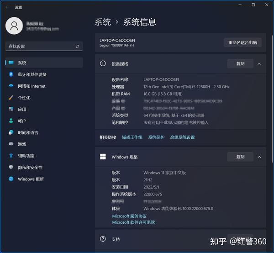Click the Windows logo icon beside Windows 规格

(x=103, y=157)
